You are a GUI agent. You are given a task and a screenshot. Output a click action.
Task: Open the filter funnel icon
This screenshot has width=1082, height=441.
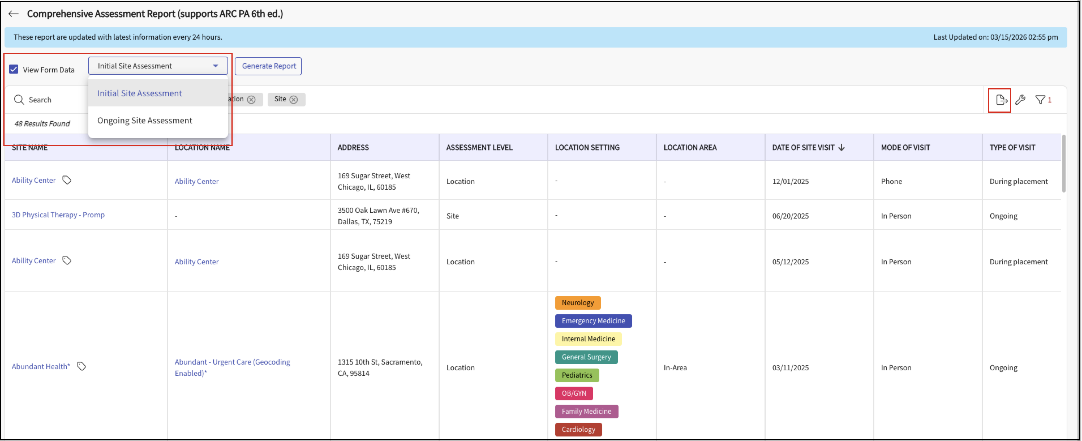tap(1040, 100)
